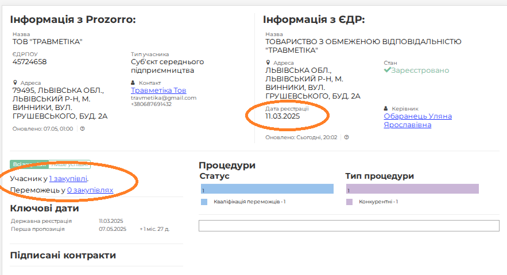Click the purple legend swatch for Конкурентні
This screenshot has height=275, width=507.
(349, 202)
